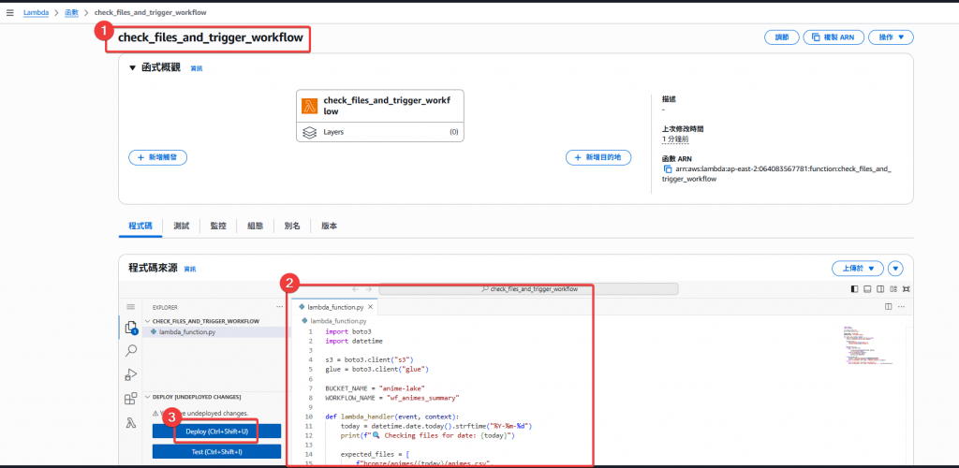Open the Lambda icon in activity bar
The width and height of the screenshot is (959, 468).
tap(131, 423)
